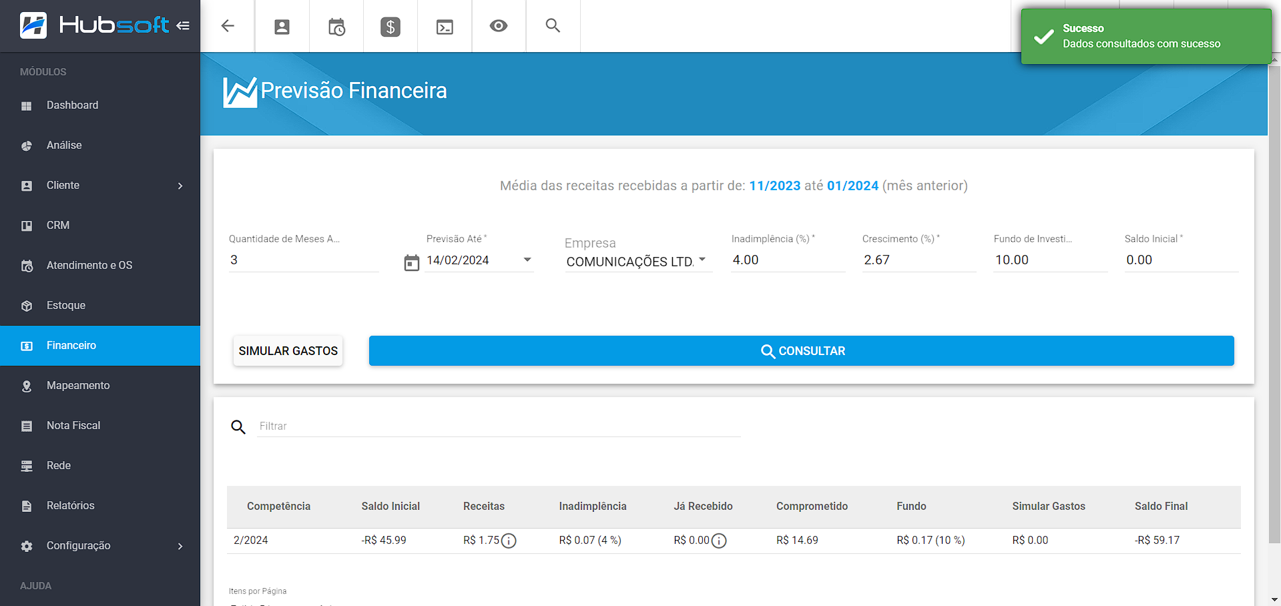This screenshot has height=606, width=1281.
Task: Click the R$ 14.69 comprometido value
Action: 797,541
